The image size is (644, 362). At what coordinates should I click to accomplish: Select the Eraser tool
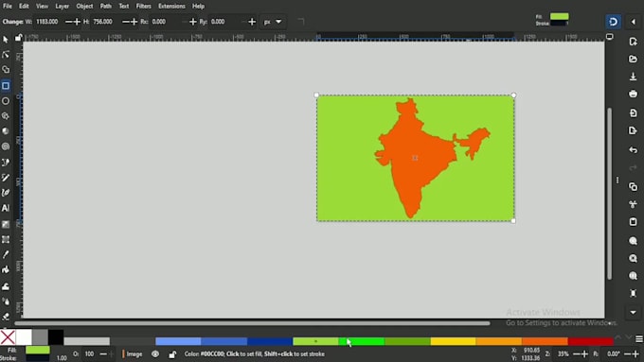6,317
